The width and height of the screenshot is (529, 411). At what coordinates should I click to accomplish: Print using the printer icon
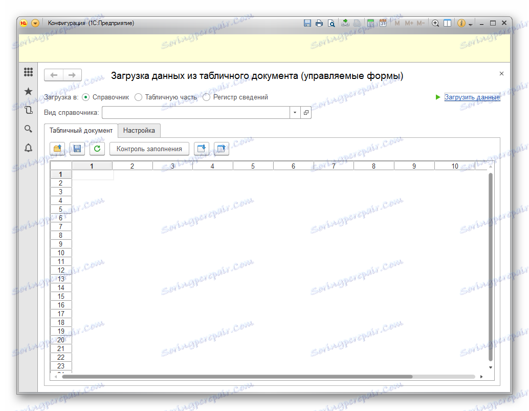click(x=319, y=23)
